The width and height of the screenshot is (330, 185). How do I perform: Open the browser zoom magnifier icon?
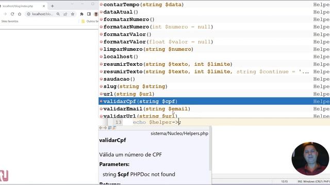pyautogui.click(x=58, y=14)
